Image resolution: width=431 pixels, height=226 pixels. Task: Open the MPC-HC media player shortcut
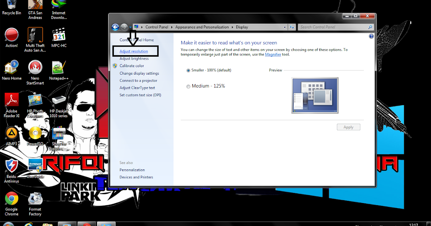click(59, 38)
